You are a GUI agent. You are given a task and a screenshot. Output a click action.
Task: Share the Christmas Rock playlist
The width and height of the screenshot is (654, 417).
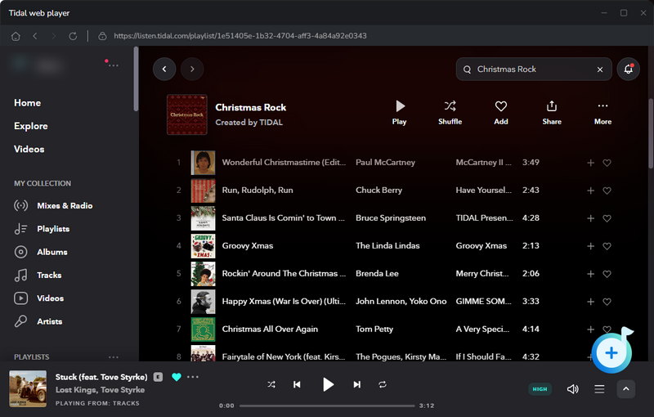(552, 112)
